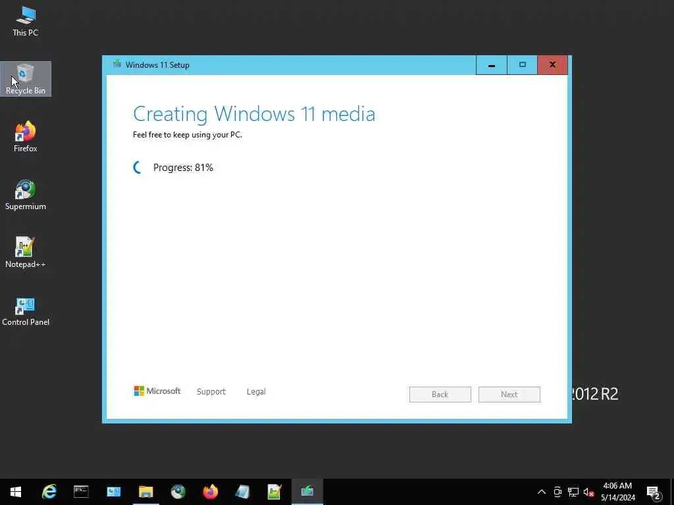The width and height of the screenshot is (674, 505).
Task: Select the Firefox desktop shortcut
Action: [26, 137]
